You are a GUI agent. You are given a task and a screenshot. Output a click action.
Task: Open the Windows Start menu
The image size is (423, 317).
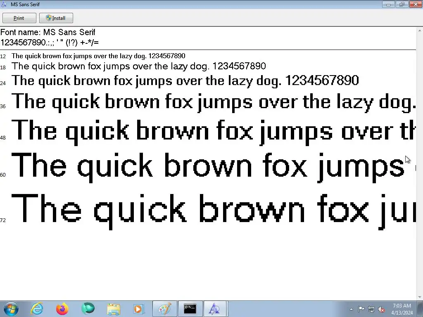11,309
